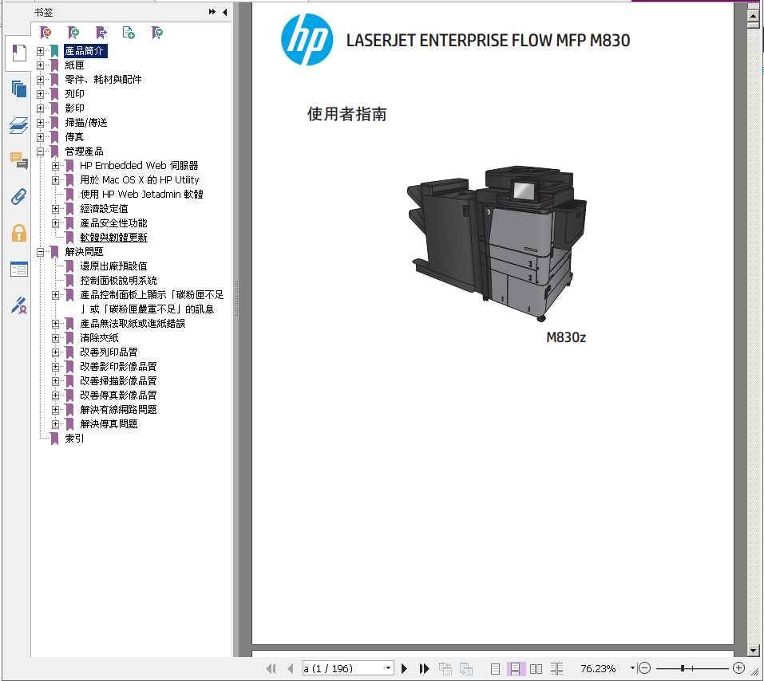Switch to single page layout
The image size is (764, 681).
click(x=495, y=668)
